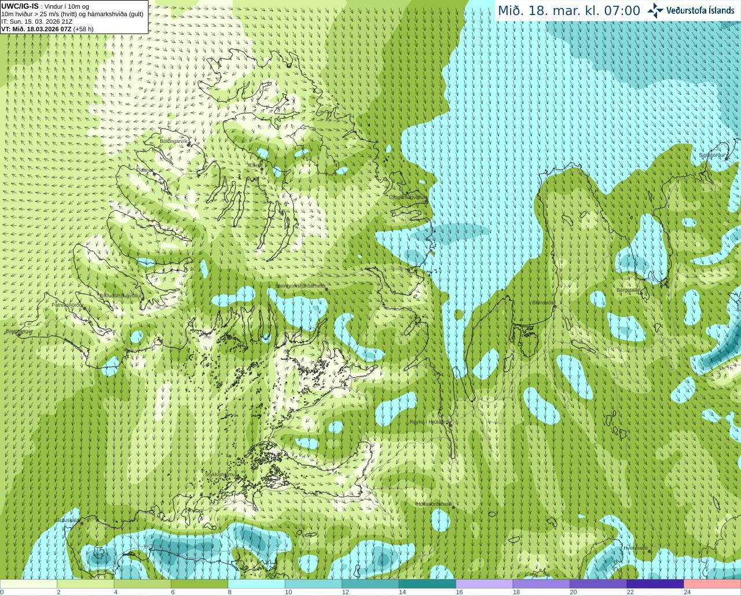Click the '10m hviður > 25 m/s' description line
This screenshot has width=741, height=596.
click(72, 14)
